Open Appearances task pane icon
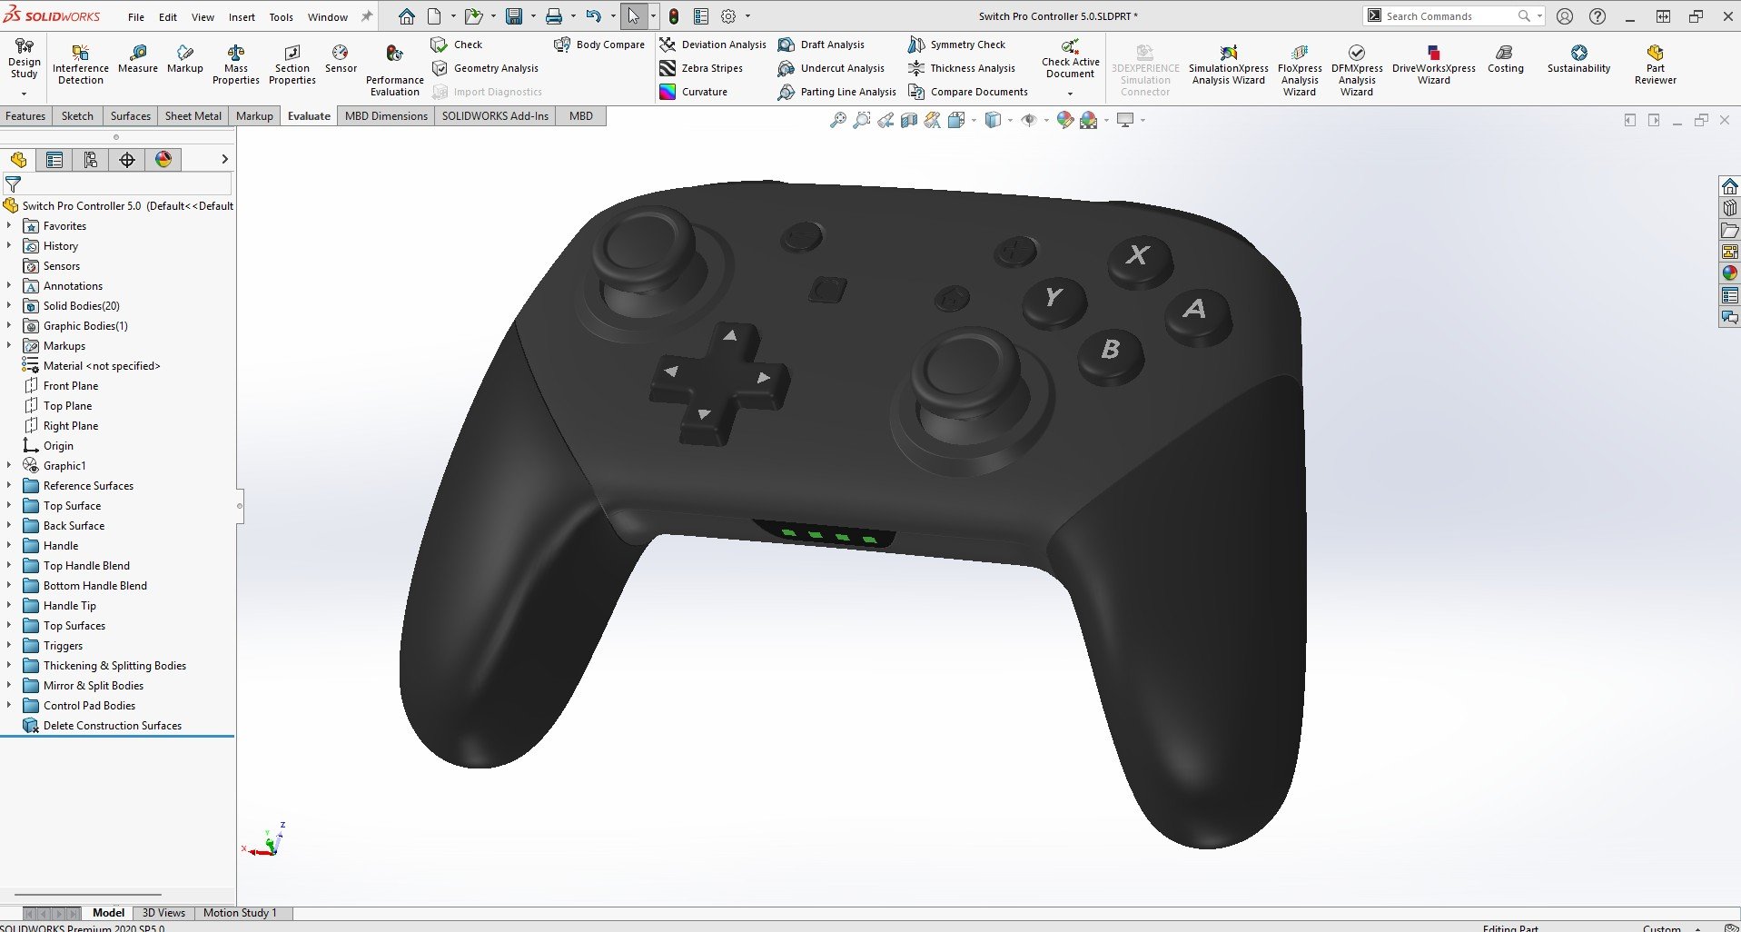The height and width of the screenshot is (932, 1741). (1729, 273)
